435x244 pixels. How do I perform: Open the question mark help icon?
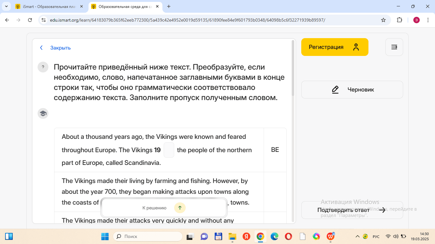point(43,67)
